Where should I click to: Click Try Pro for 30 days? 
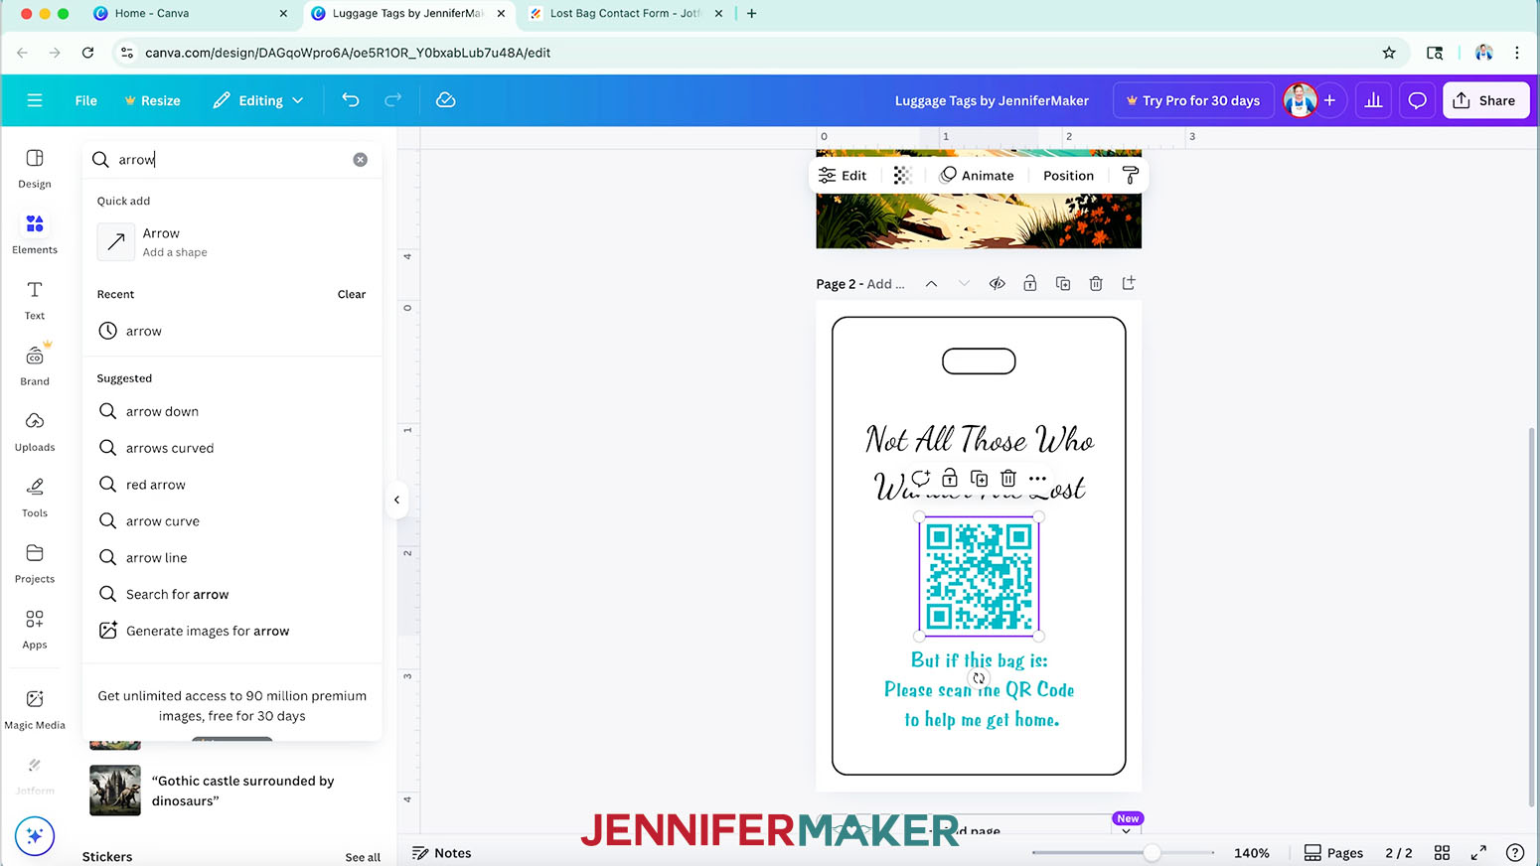coord(1193,100)
